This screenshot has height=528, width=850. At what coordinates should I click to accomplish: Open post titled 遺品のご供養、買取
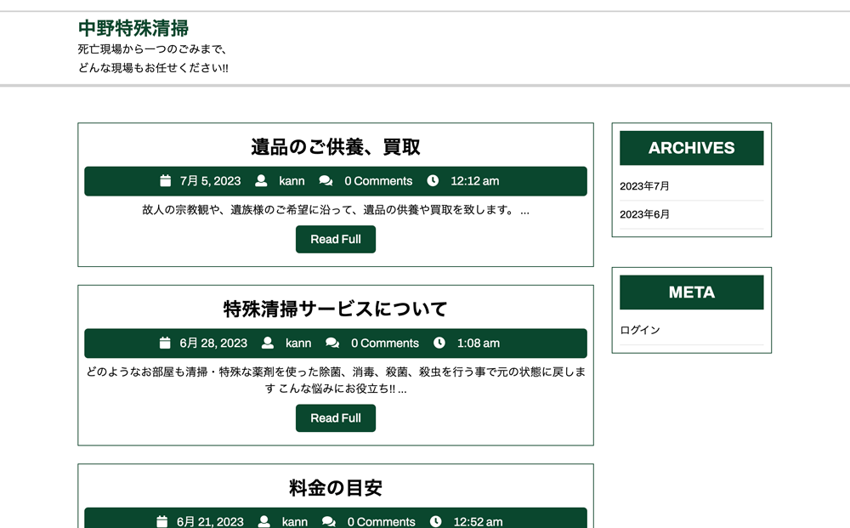point(336,146)
